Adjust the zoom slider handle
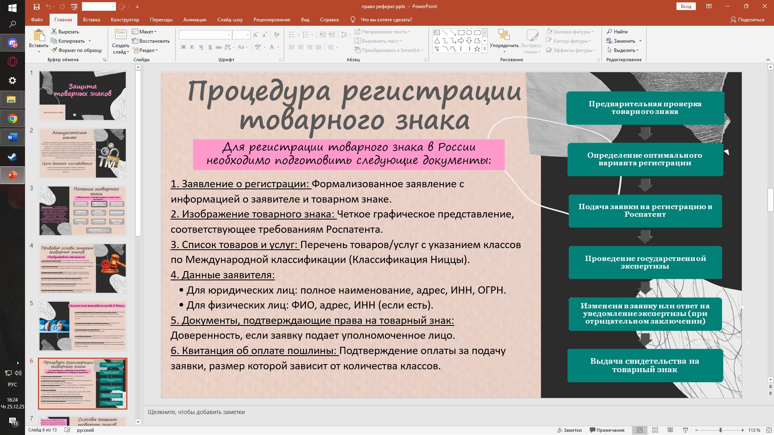774x435 pixels. pos(720,430)
